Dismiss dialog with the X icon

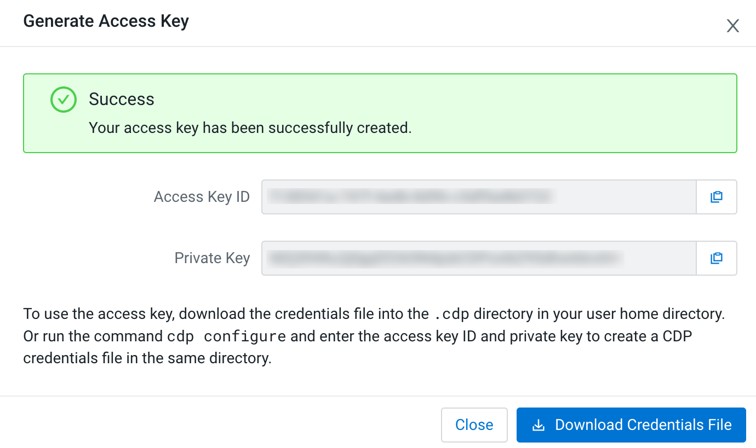click(x=732, y=26)
